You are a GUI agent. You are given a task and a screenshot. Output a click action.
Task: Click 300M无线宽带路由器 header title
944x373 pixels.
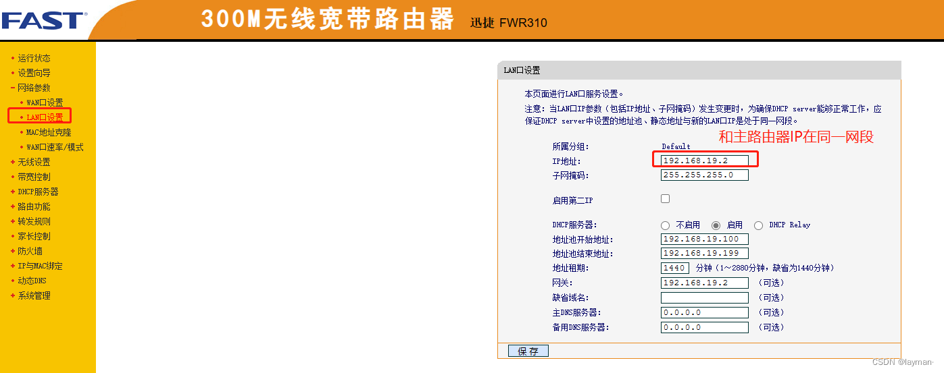pos(327,20)
